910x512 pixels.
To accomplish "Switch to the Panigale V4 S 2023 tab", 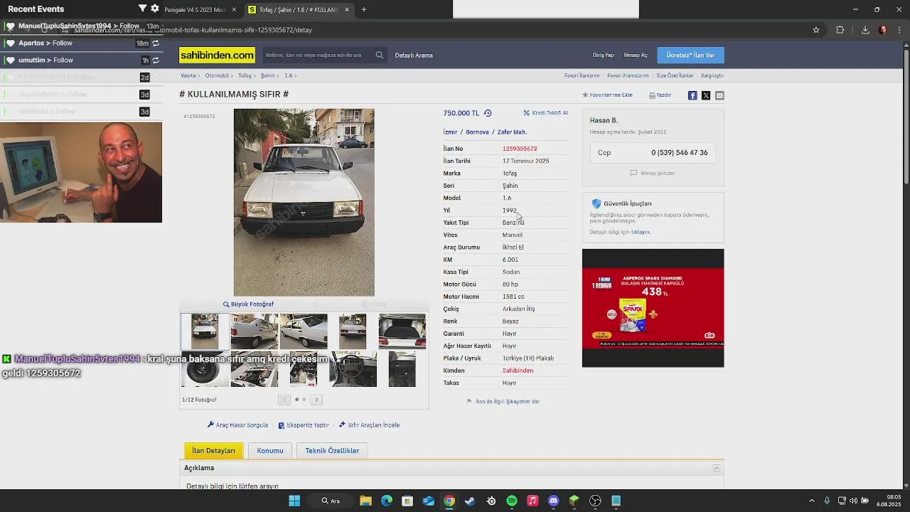I will click(x=196, y=10).
